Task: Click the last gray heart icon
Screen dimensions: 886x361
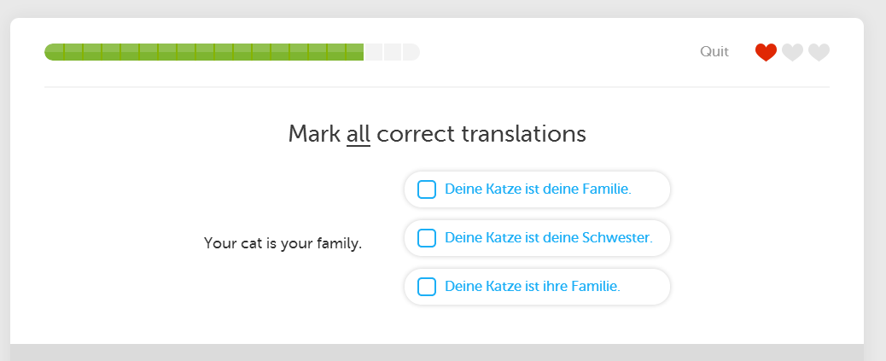Action: pyautogui.click(x=819, y=53)
